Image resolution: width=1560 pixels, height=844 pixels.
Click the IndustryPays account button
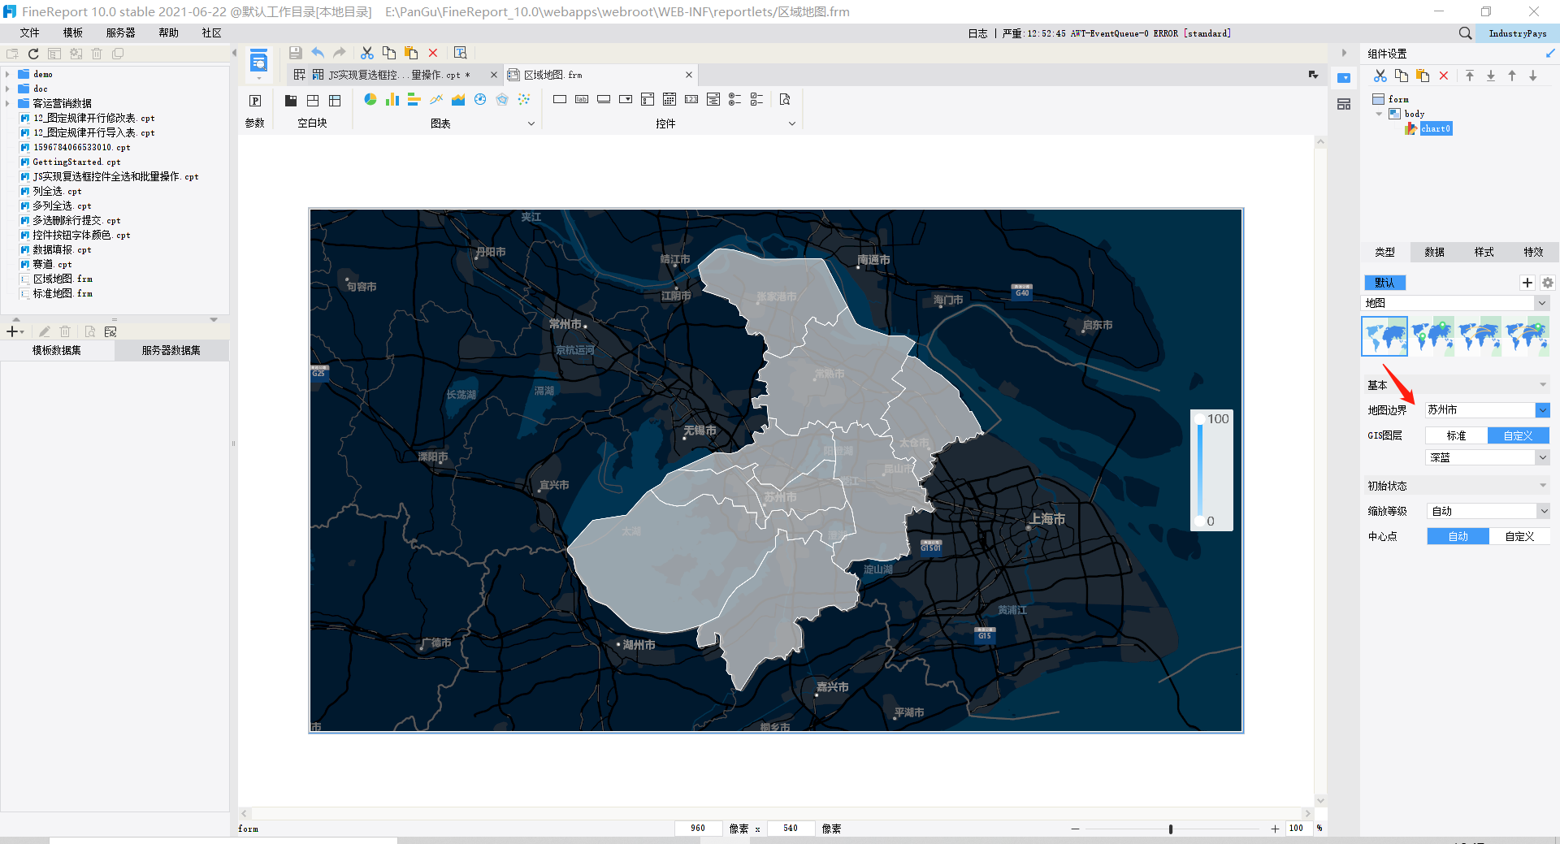[x=1517, y=33]
